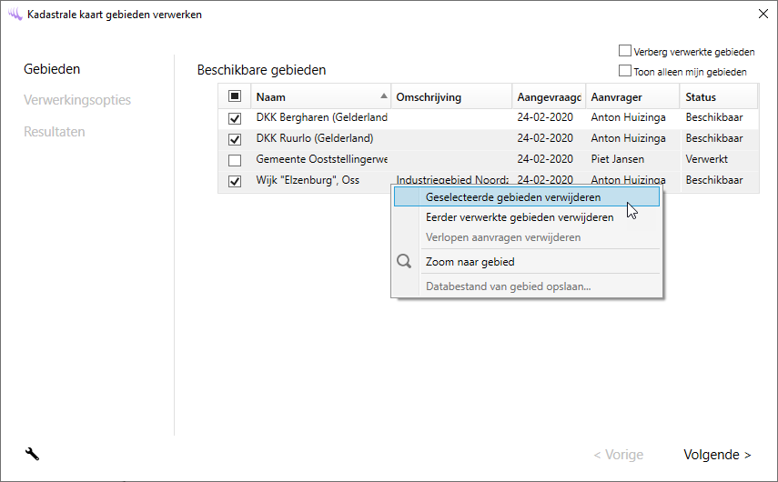The height and width of the screenshot is (482, 778).
Task: Close the Kadastrale kaart dialog window
Action: (763, 14)
